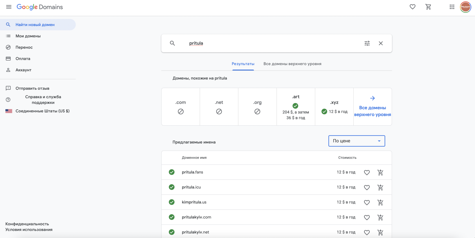Viewport: 475px width, 238px height.
Task: Click the pritula.fans domain name
Action: coord(192,172)
